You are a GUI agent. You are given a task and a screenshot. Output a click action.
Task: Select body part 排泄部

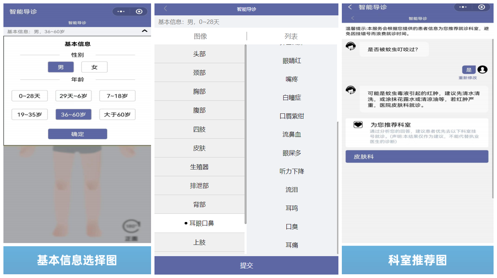pyautogui.click(x=199, y=186)
